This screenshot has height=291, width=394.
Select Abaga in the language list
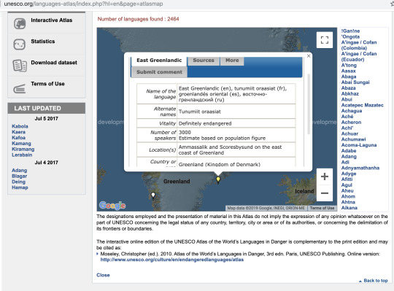[349, 77]
